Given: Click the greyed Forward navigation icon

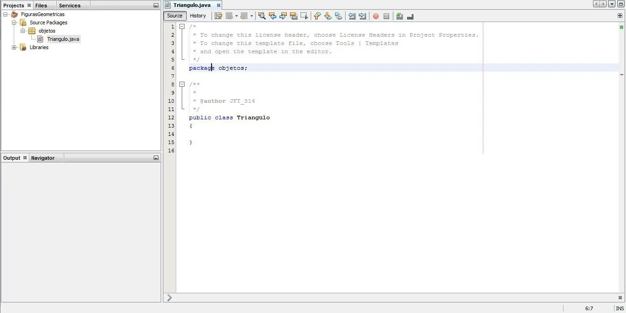Looking at the screenshot, I should (244, 16).
